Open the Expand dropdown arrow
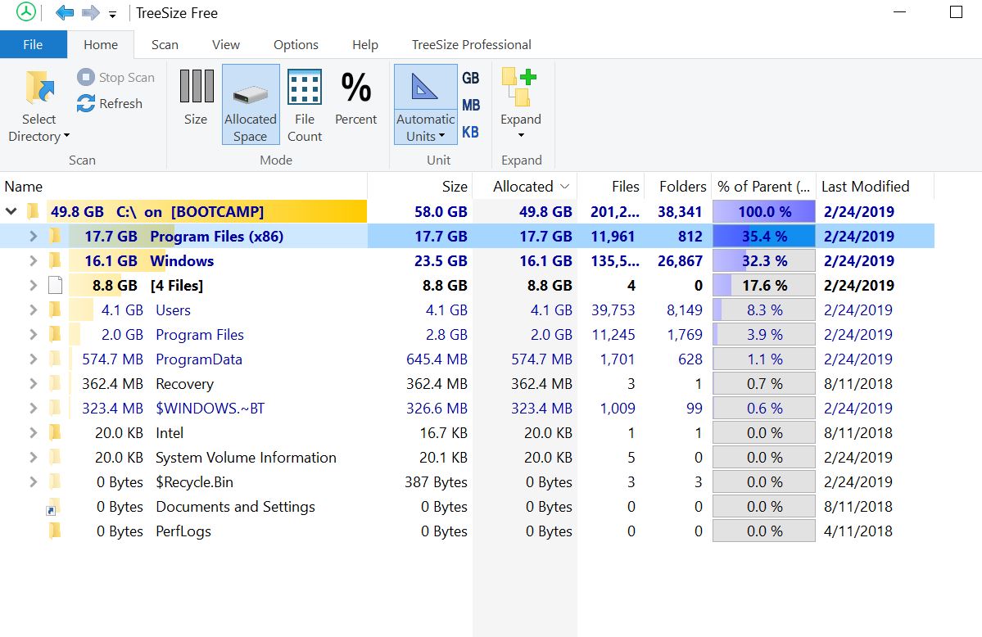982x637 pixels. (x=521, y=135)
